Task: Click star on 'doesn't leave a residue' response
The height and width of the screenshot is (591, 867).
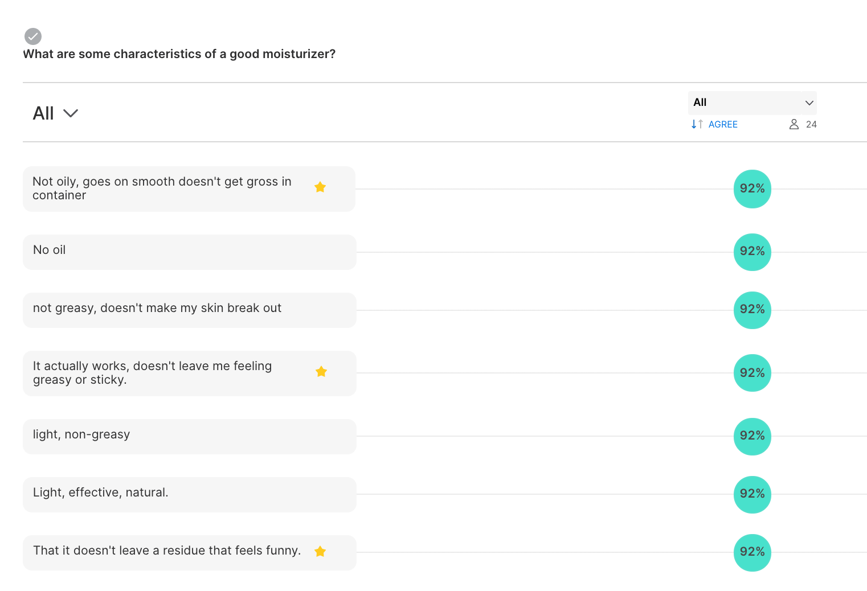Action: 320,551
